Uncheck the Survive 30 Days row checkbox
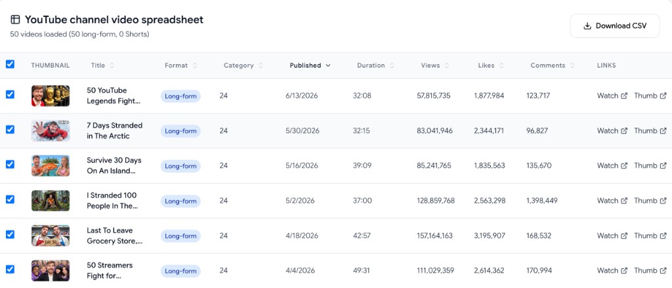This screenshot has width=672, height=288. click(10, 164)
